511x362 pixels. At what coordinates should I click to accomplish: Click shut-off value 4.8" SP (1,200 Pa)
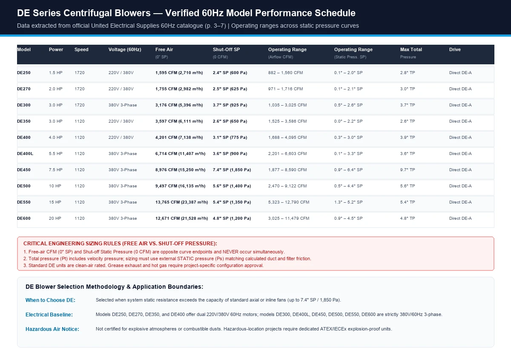(232, 218)
